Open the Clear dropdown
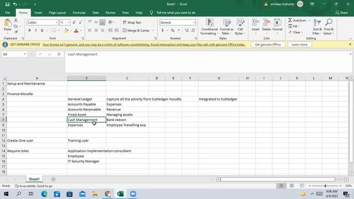The width and height of the screenshot is (354, 199). (295, 32)
